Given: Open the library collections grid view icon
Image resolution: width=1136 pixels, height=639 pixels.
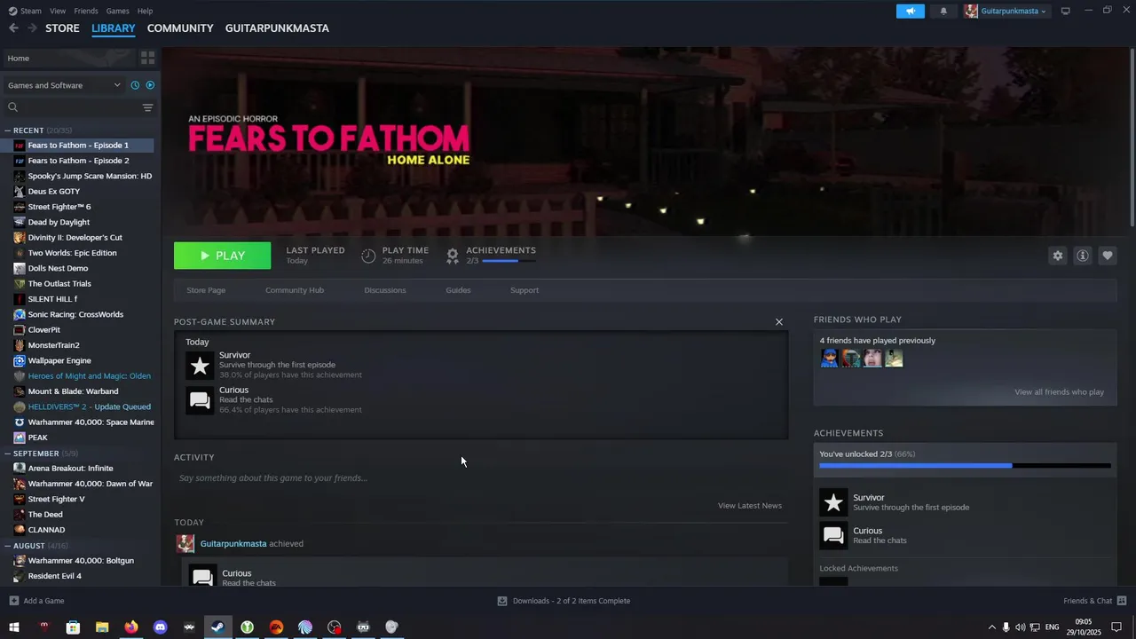Looking at the screenshot, I should (147, 58).
